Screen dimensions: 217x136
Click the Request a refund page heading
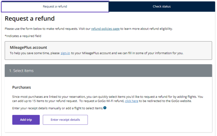click(30, 19)
